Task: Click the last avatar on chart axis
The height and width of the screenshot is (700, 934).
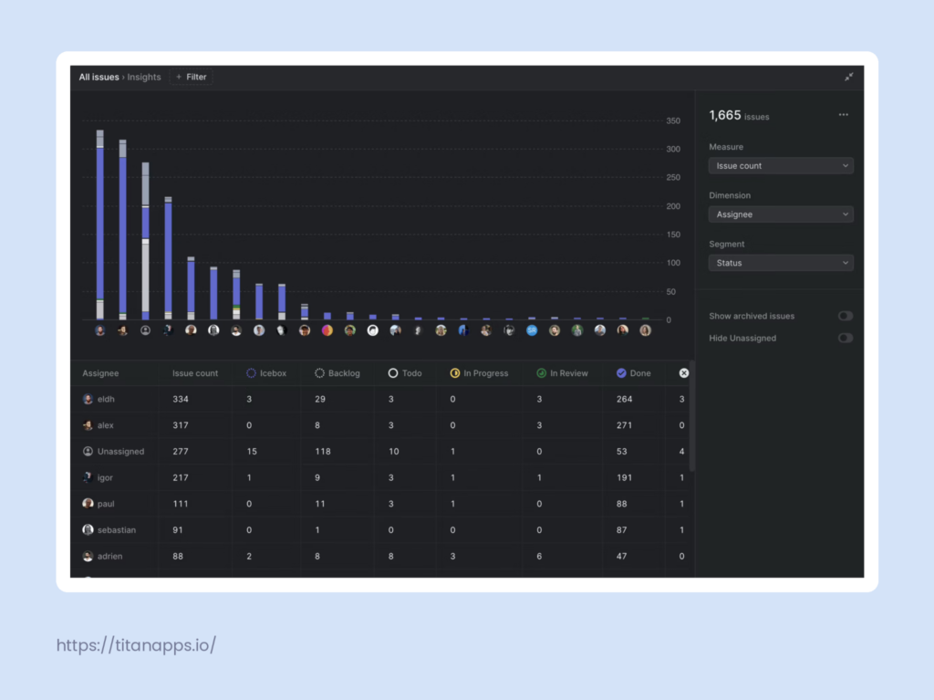Action: (x=646, y=330)
